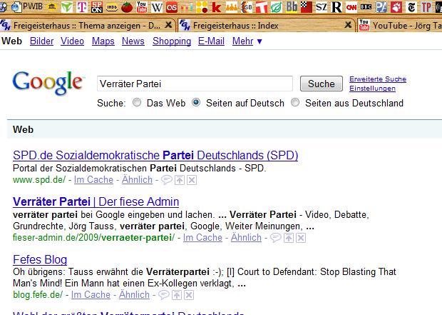Focus the search box containing 'Verräter Partei'
This screenshot has width=442, height=315.
point(195,84)
